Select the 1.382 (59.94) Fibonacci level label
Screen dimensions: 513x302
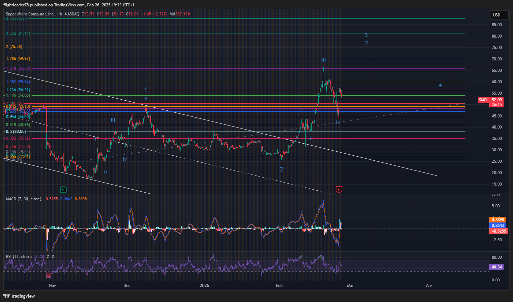[17, 82]
